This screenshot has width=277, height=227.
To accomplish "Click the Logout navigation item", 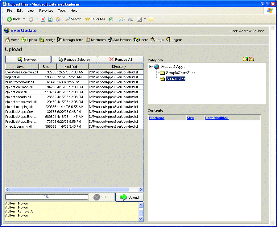I will (174, 40).
